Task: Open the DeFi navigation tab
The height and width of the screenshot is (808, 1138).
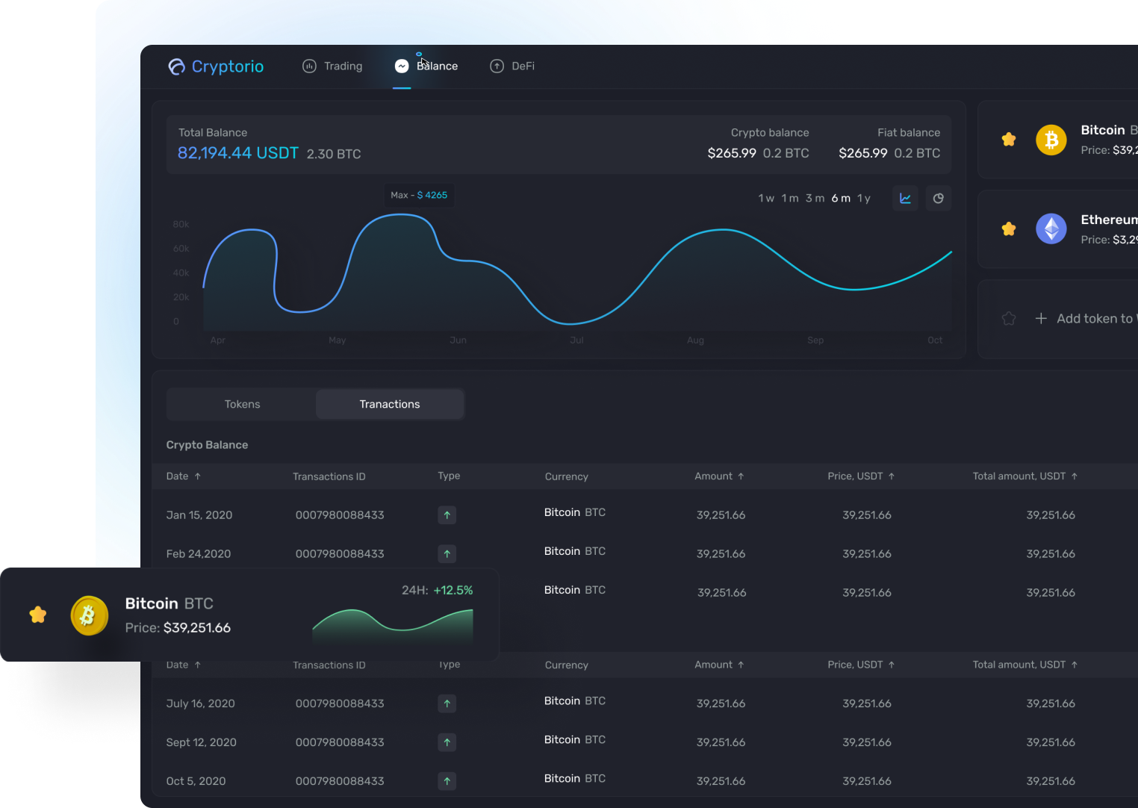Action: tap(512, 66)
